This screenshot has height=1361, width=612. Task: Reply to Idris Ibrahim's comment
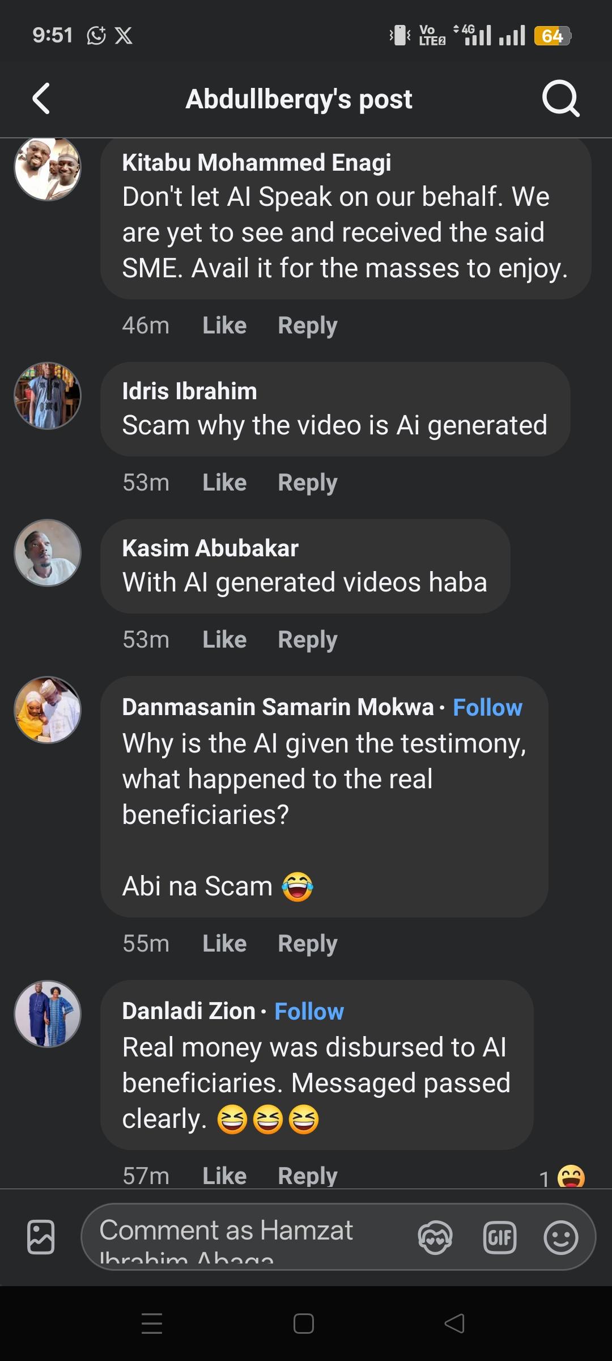tap(307, 483)
